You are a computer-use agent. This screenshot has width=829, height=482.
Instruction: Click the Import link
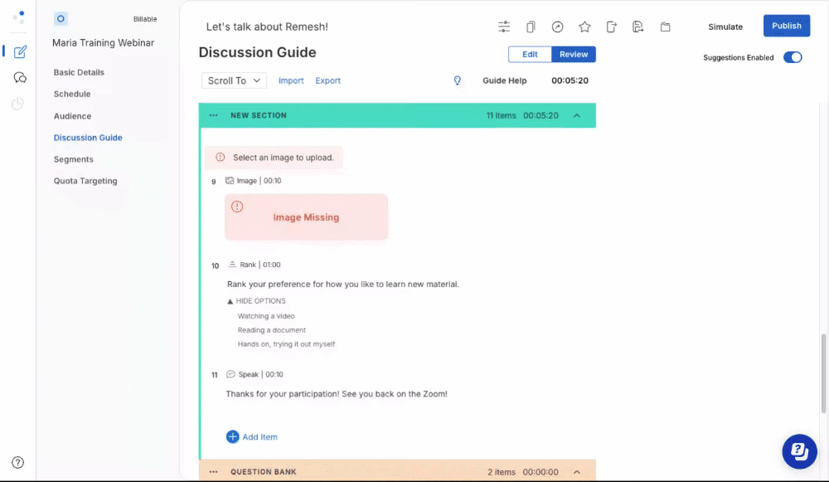(291, 80)
